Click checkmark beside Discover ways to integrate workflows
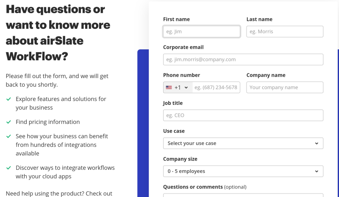This screenshot has width=339, height=197. [8, 168]
